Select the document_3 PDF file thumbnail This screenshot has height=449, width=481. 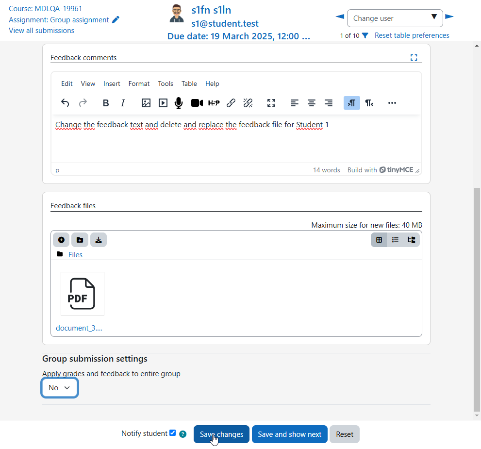pos(83,294)
